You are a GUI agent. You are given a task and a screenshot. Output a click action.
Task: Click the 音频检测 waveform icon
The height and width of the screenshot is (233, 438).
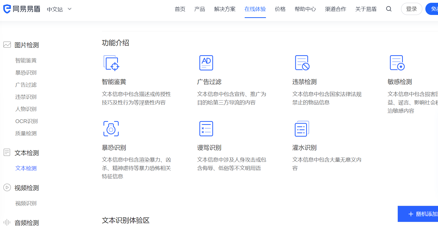(6, 222)
